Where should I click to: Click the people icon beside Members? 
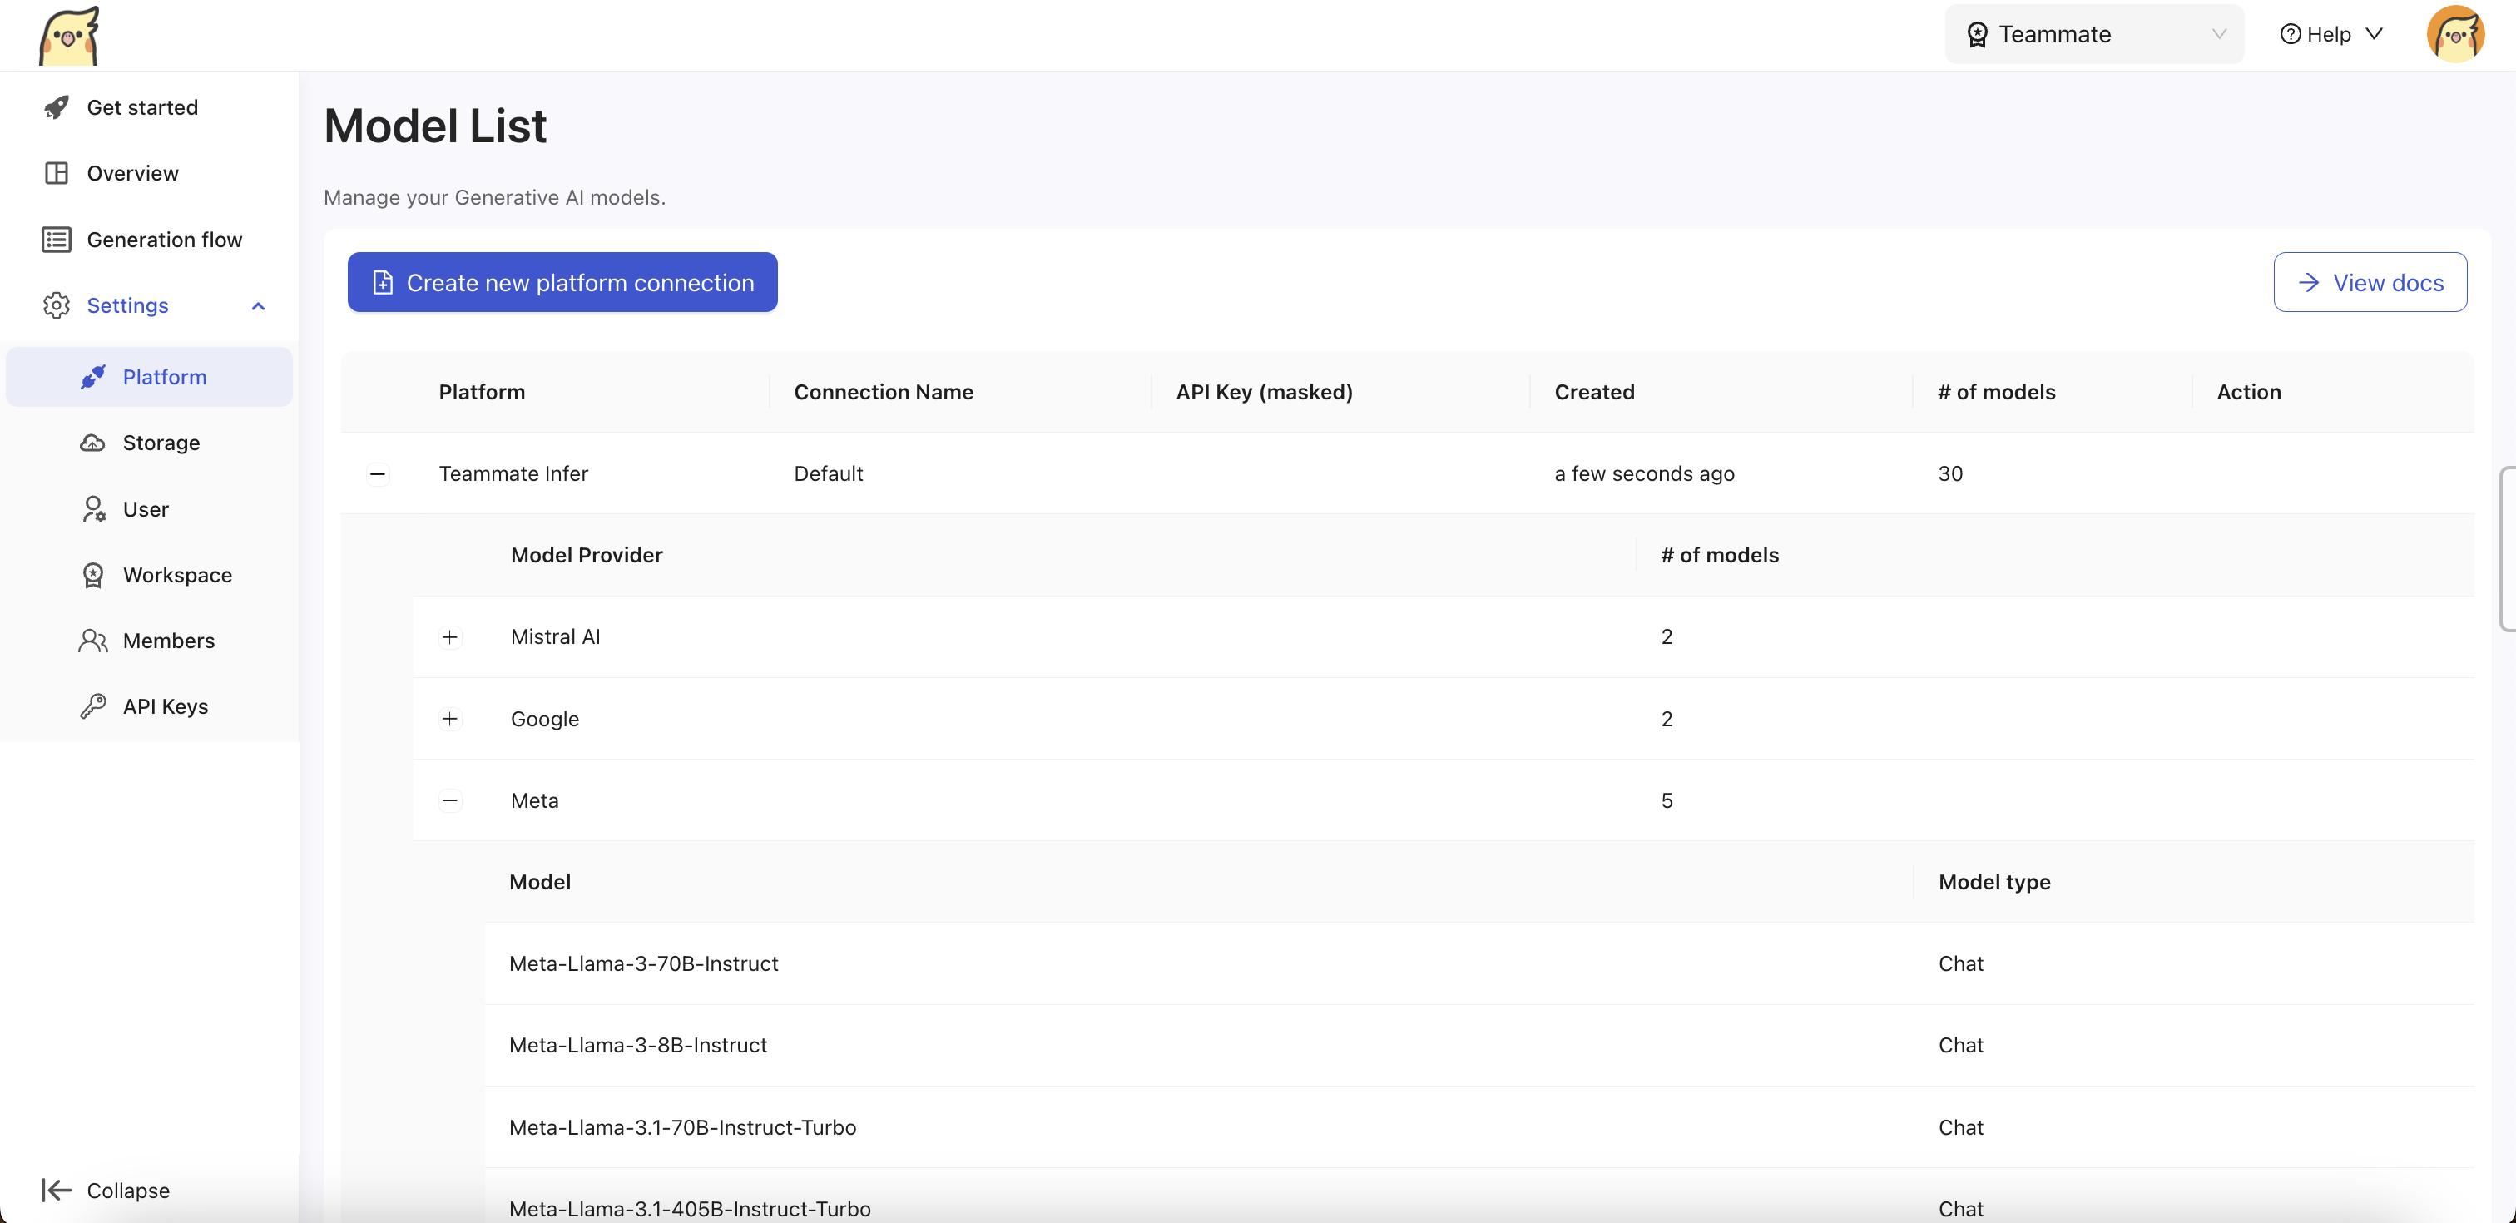pyautogui.click(x=93, y=641)
